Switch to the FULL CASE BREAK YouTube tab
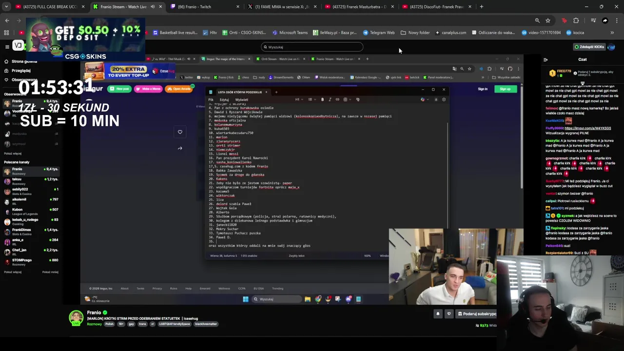This screenshot has width=624, height=351. point(49,7)
